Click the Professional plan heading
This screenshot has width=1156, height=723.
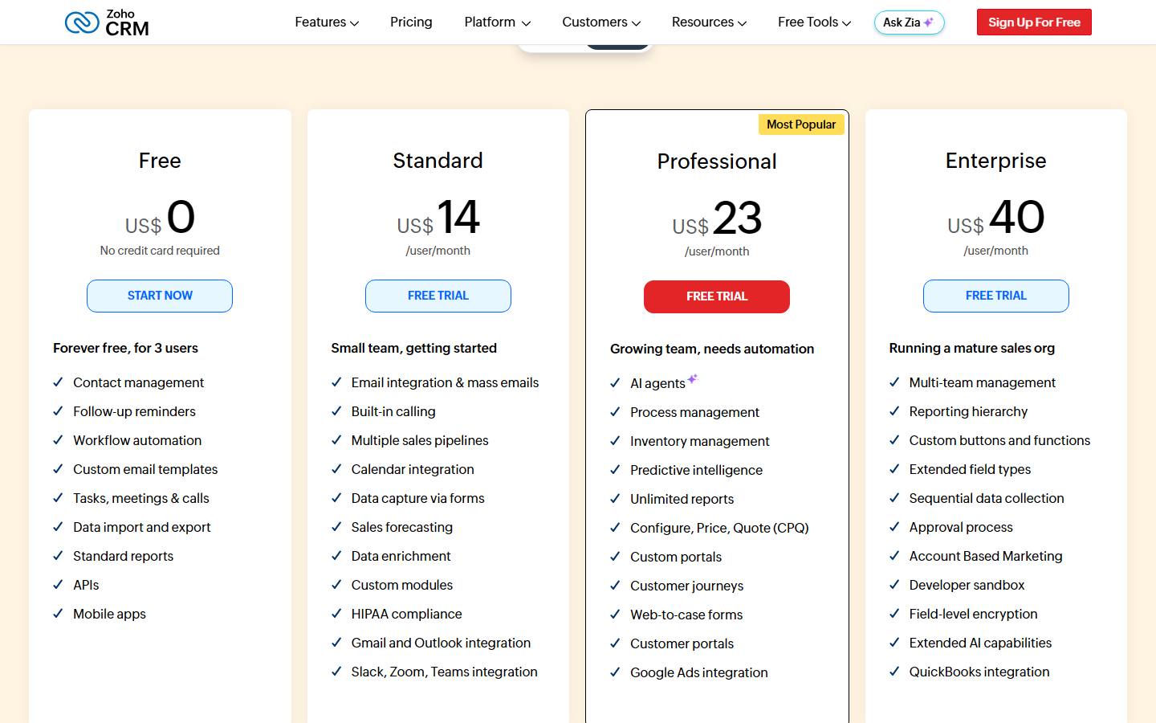pyautogui.click(x=717, y=161)
